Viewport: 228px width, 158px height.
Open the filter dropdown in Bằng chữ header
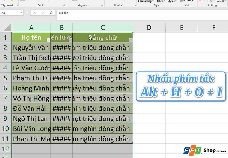131,40
